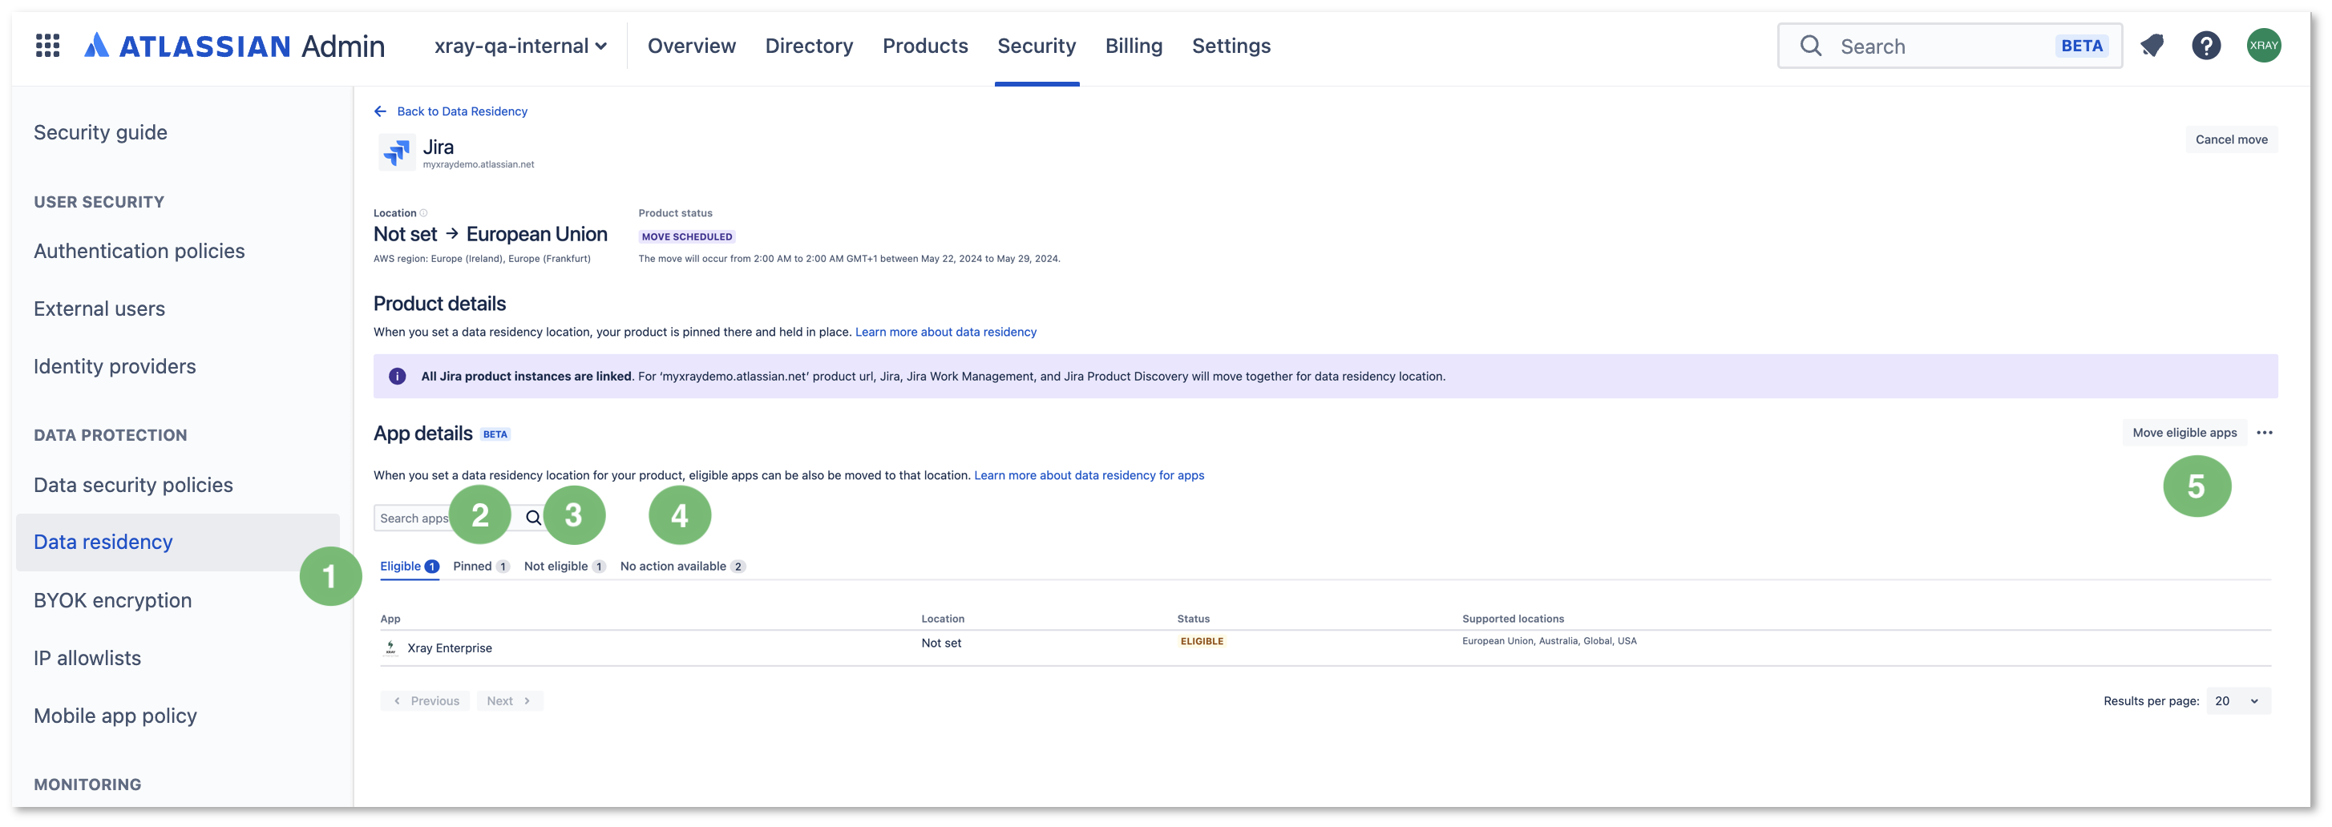Open the app switcher grid icon
This screenshot has height=827, width=2332.
[x=47, y=45]
